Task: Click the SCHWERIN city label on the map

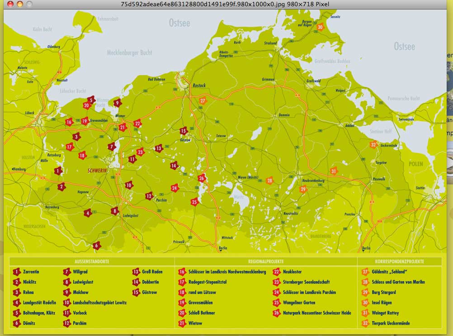Action: click(x=97, y=170)
